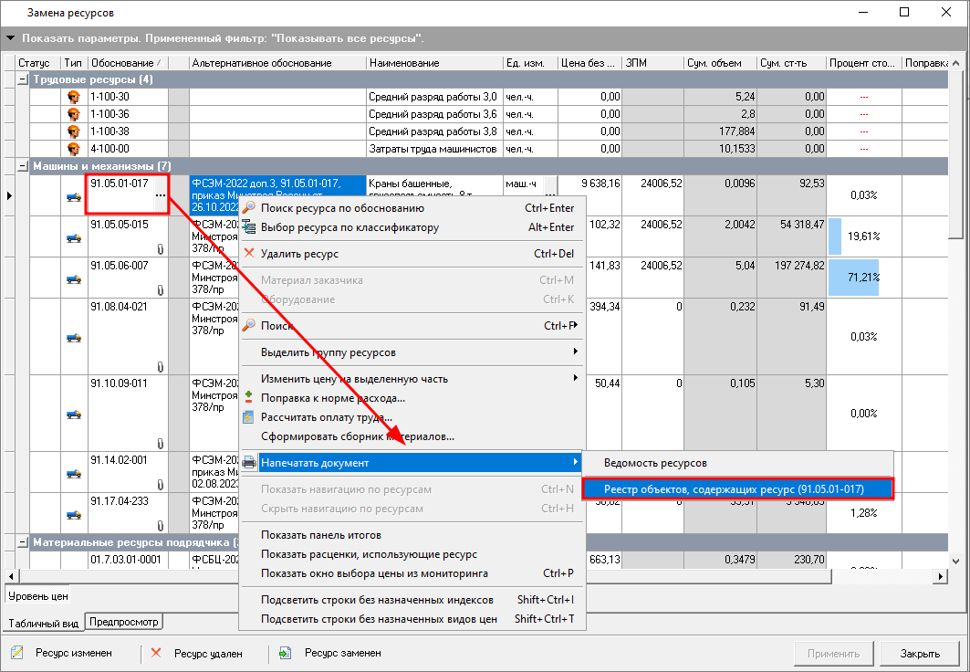970x672 pixels.
Task: Click the magnifier icon beside Поиск ресурса по обоснованию
Action: pos(249,208)
